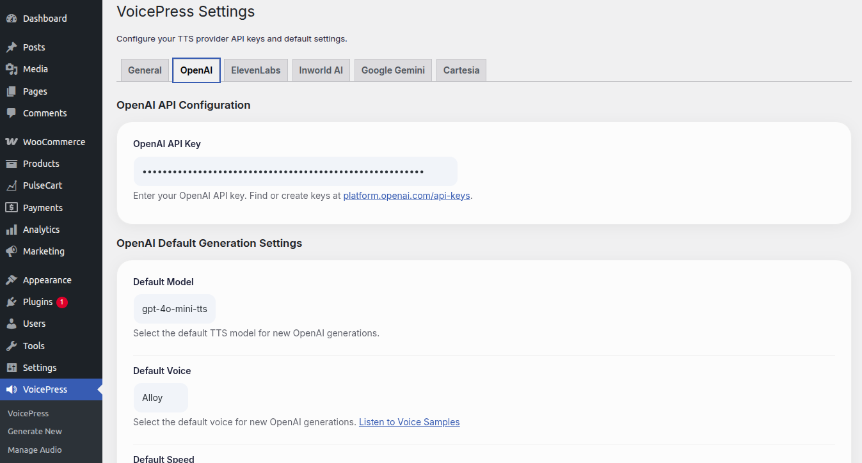Open the platform.openai.com/api-keys link
The height and width of the screenshot is (463, 862).
[x=406, y=196]
